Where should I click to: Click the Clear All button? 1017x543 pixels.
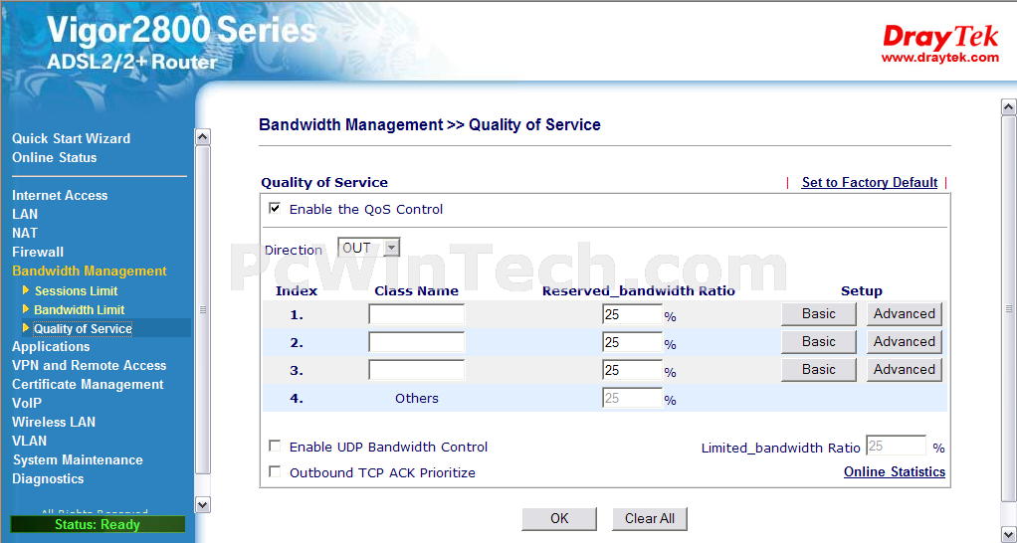click(649, 518)
